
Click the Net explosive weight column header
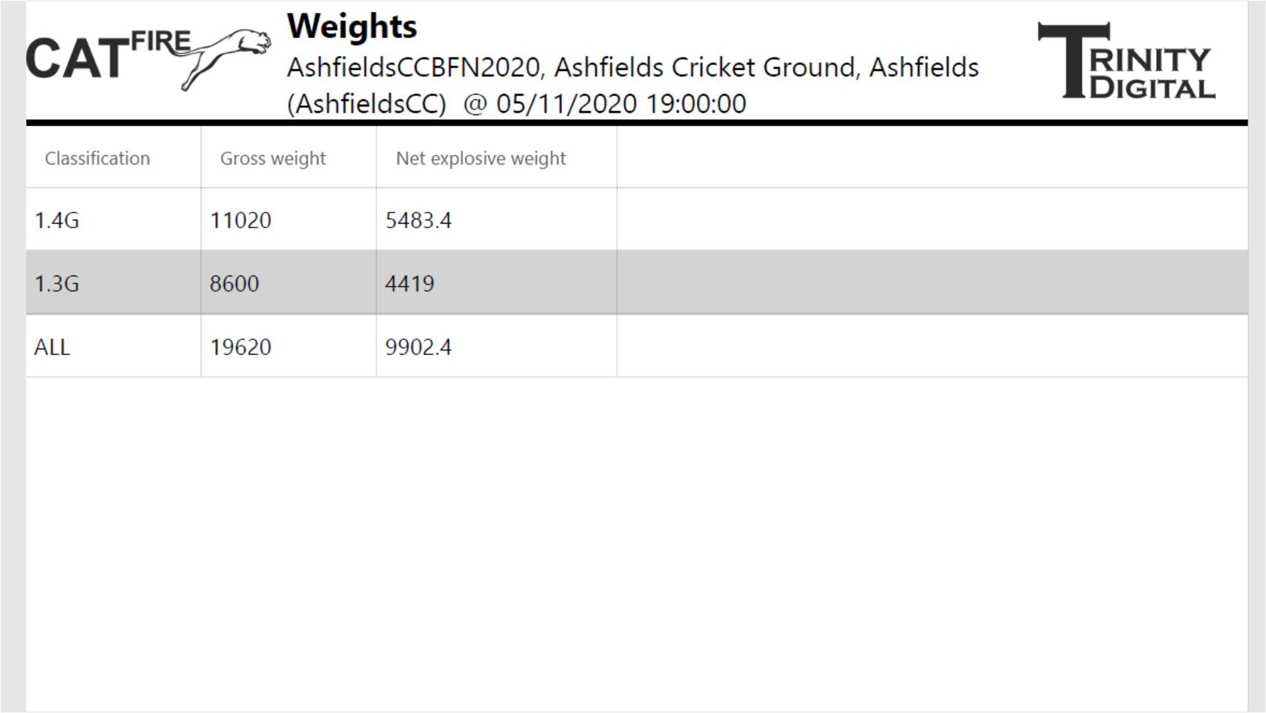[480, 159]
